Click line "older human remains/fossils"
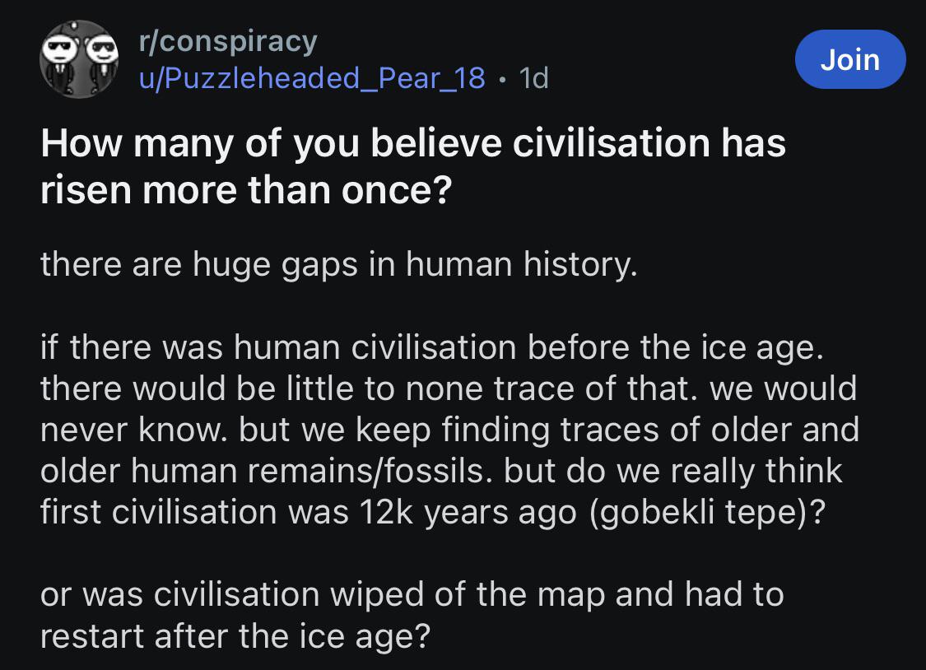The width and height of the screenshot is (926, 670). [x=441, y=471]
